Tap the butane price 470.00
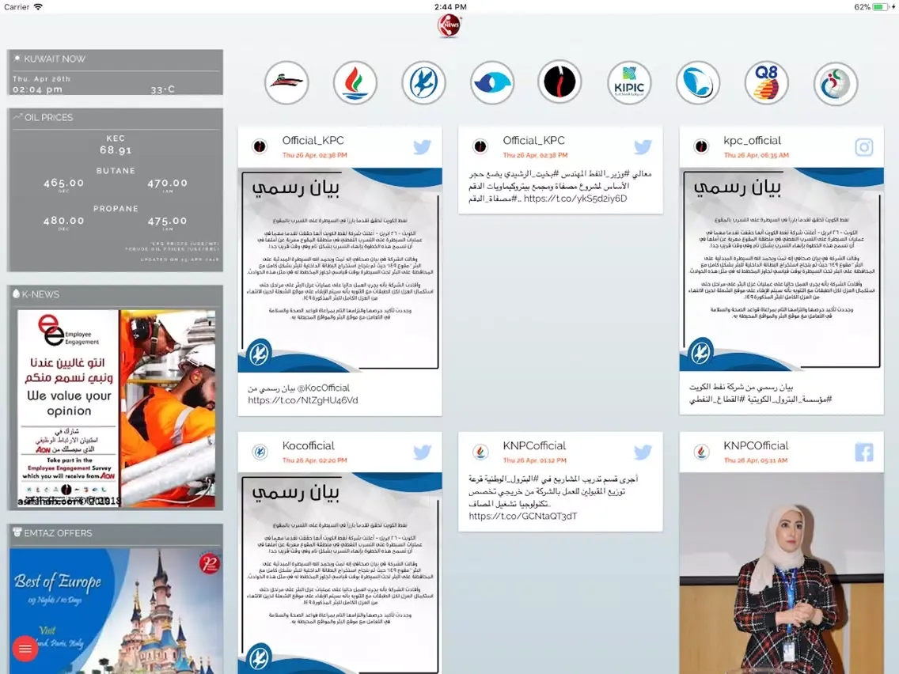Image resolution: width=899 pixels, height=674 pixels. click(x=168, y=183)
